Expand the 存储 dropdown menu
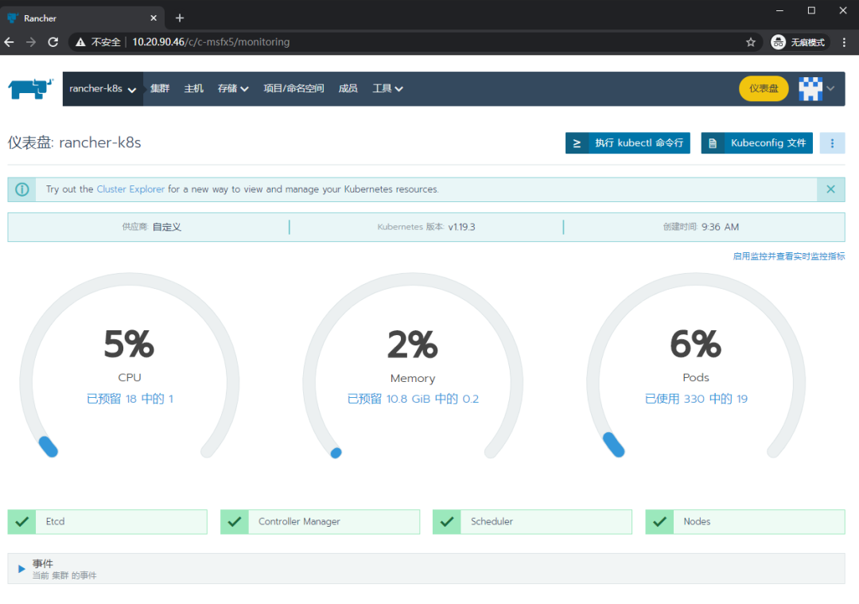Viewport: 859px width, 604px height. [x=232, y=88]
